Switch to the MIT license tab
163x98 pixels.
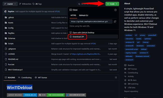coord(41,77)
